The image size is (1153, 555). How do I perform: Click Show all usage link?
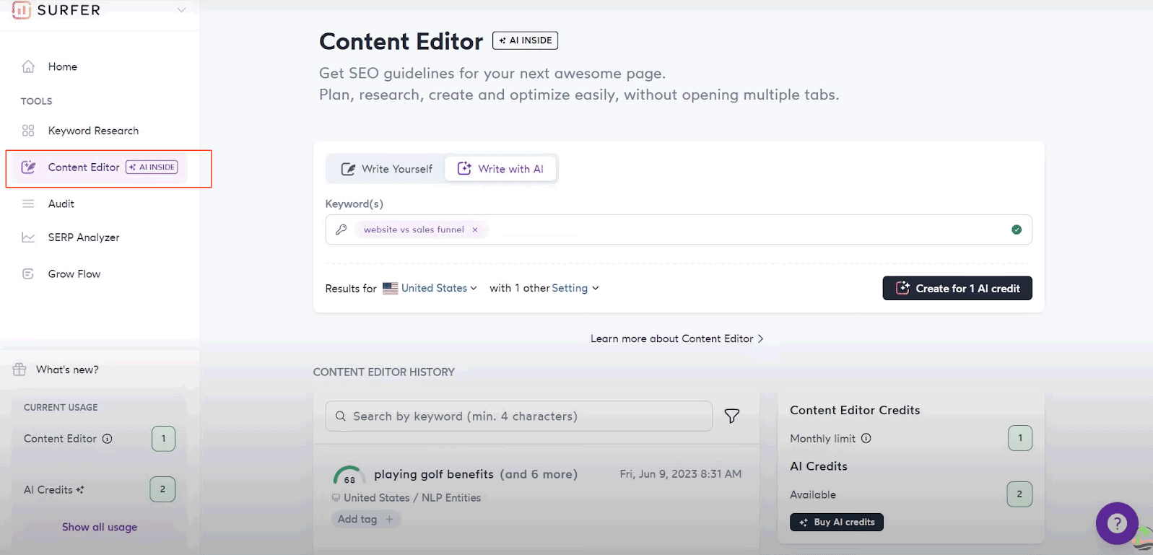pyautogui.click(x=100, y=527)
